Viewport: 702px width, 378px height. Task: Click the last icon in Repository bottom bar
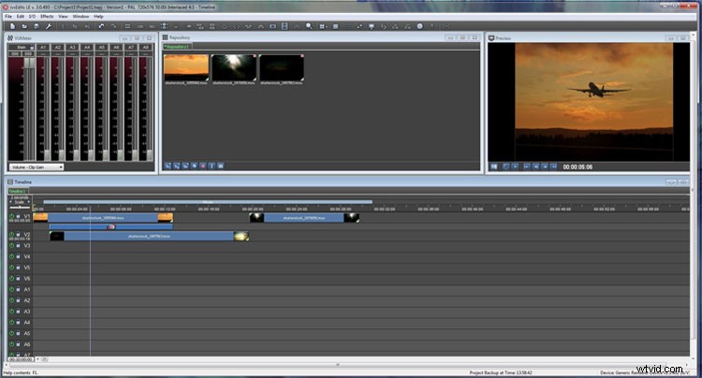point(221,166)
